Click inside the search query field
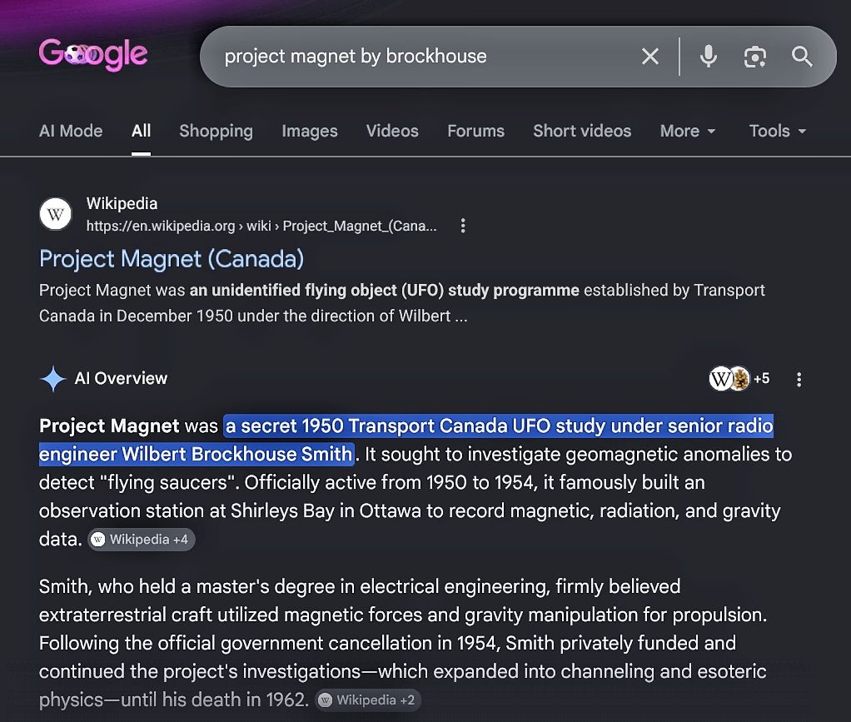 pos(423,57)
